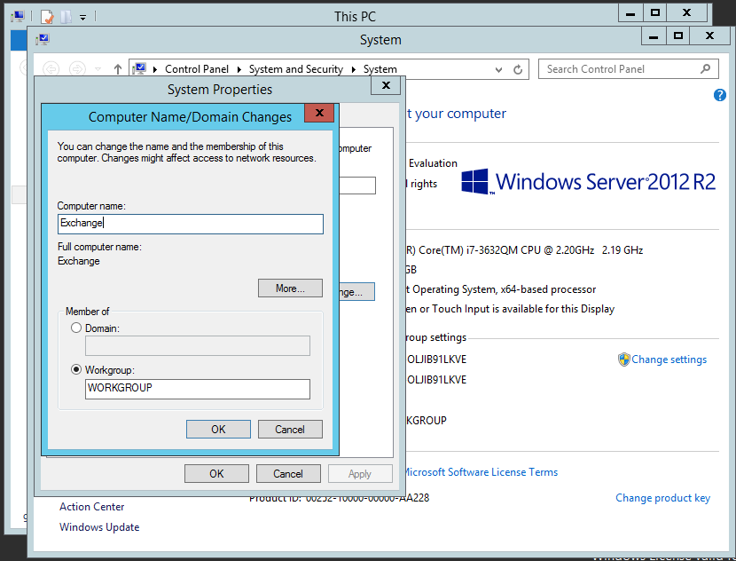Click the forward arrow in System window
This screenshot has height=561, width=736.
click(x=77, y=69)
